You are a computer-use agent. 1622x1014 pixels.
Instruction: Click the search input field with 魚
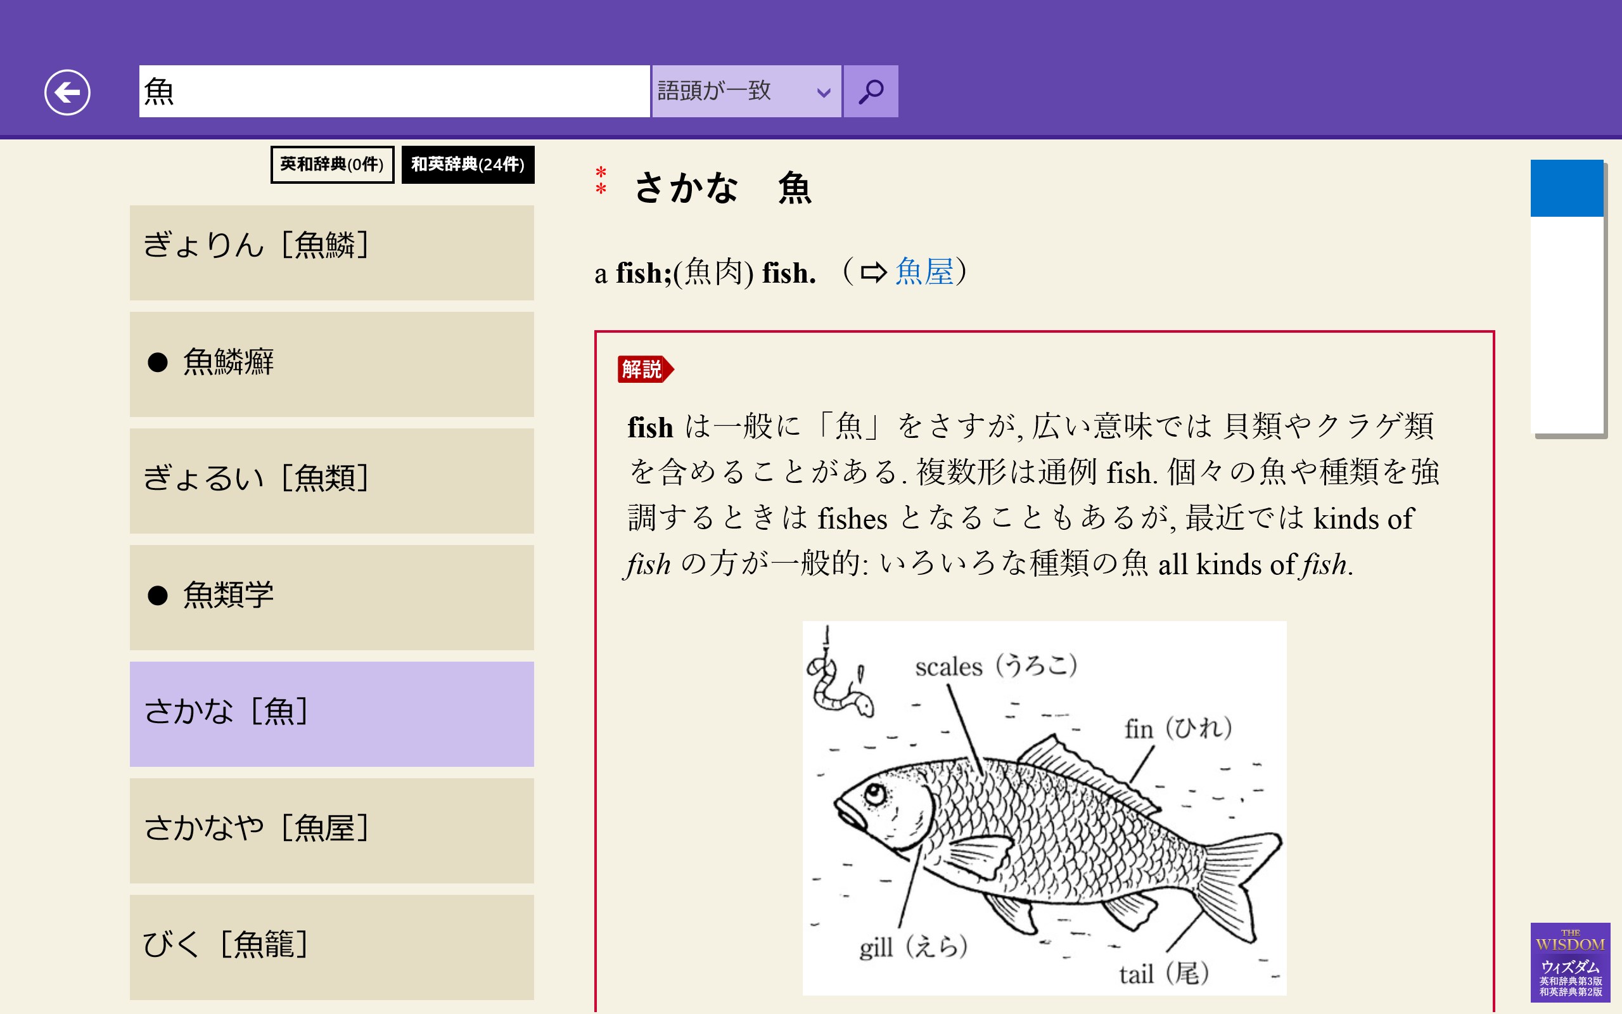(394, 91)
